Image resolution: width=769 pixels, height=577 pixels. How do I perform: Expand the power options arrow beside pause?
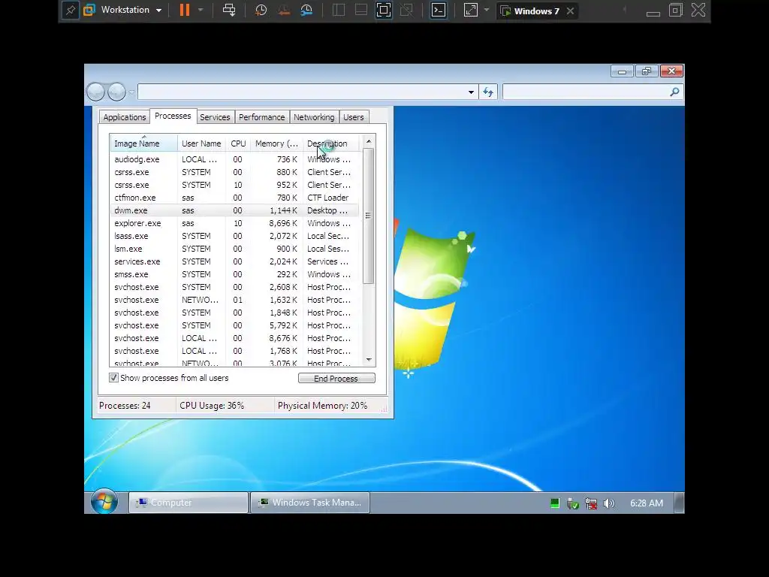[x=201, y=11]
